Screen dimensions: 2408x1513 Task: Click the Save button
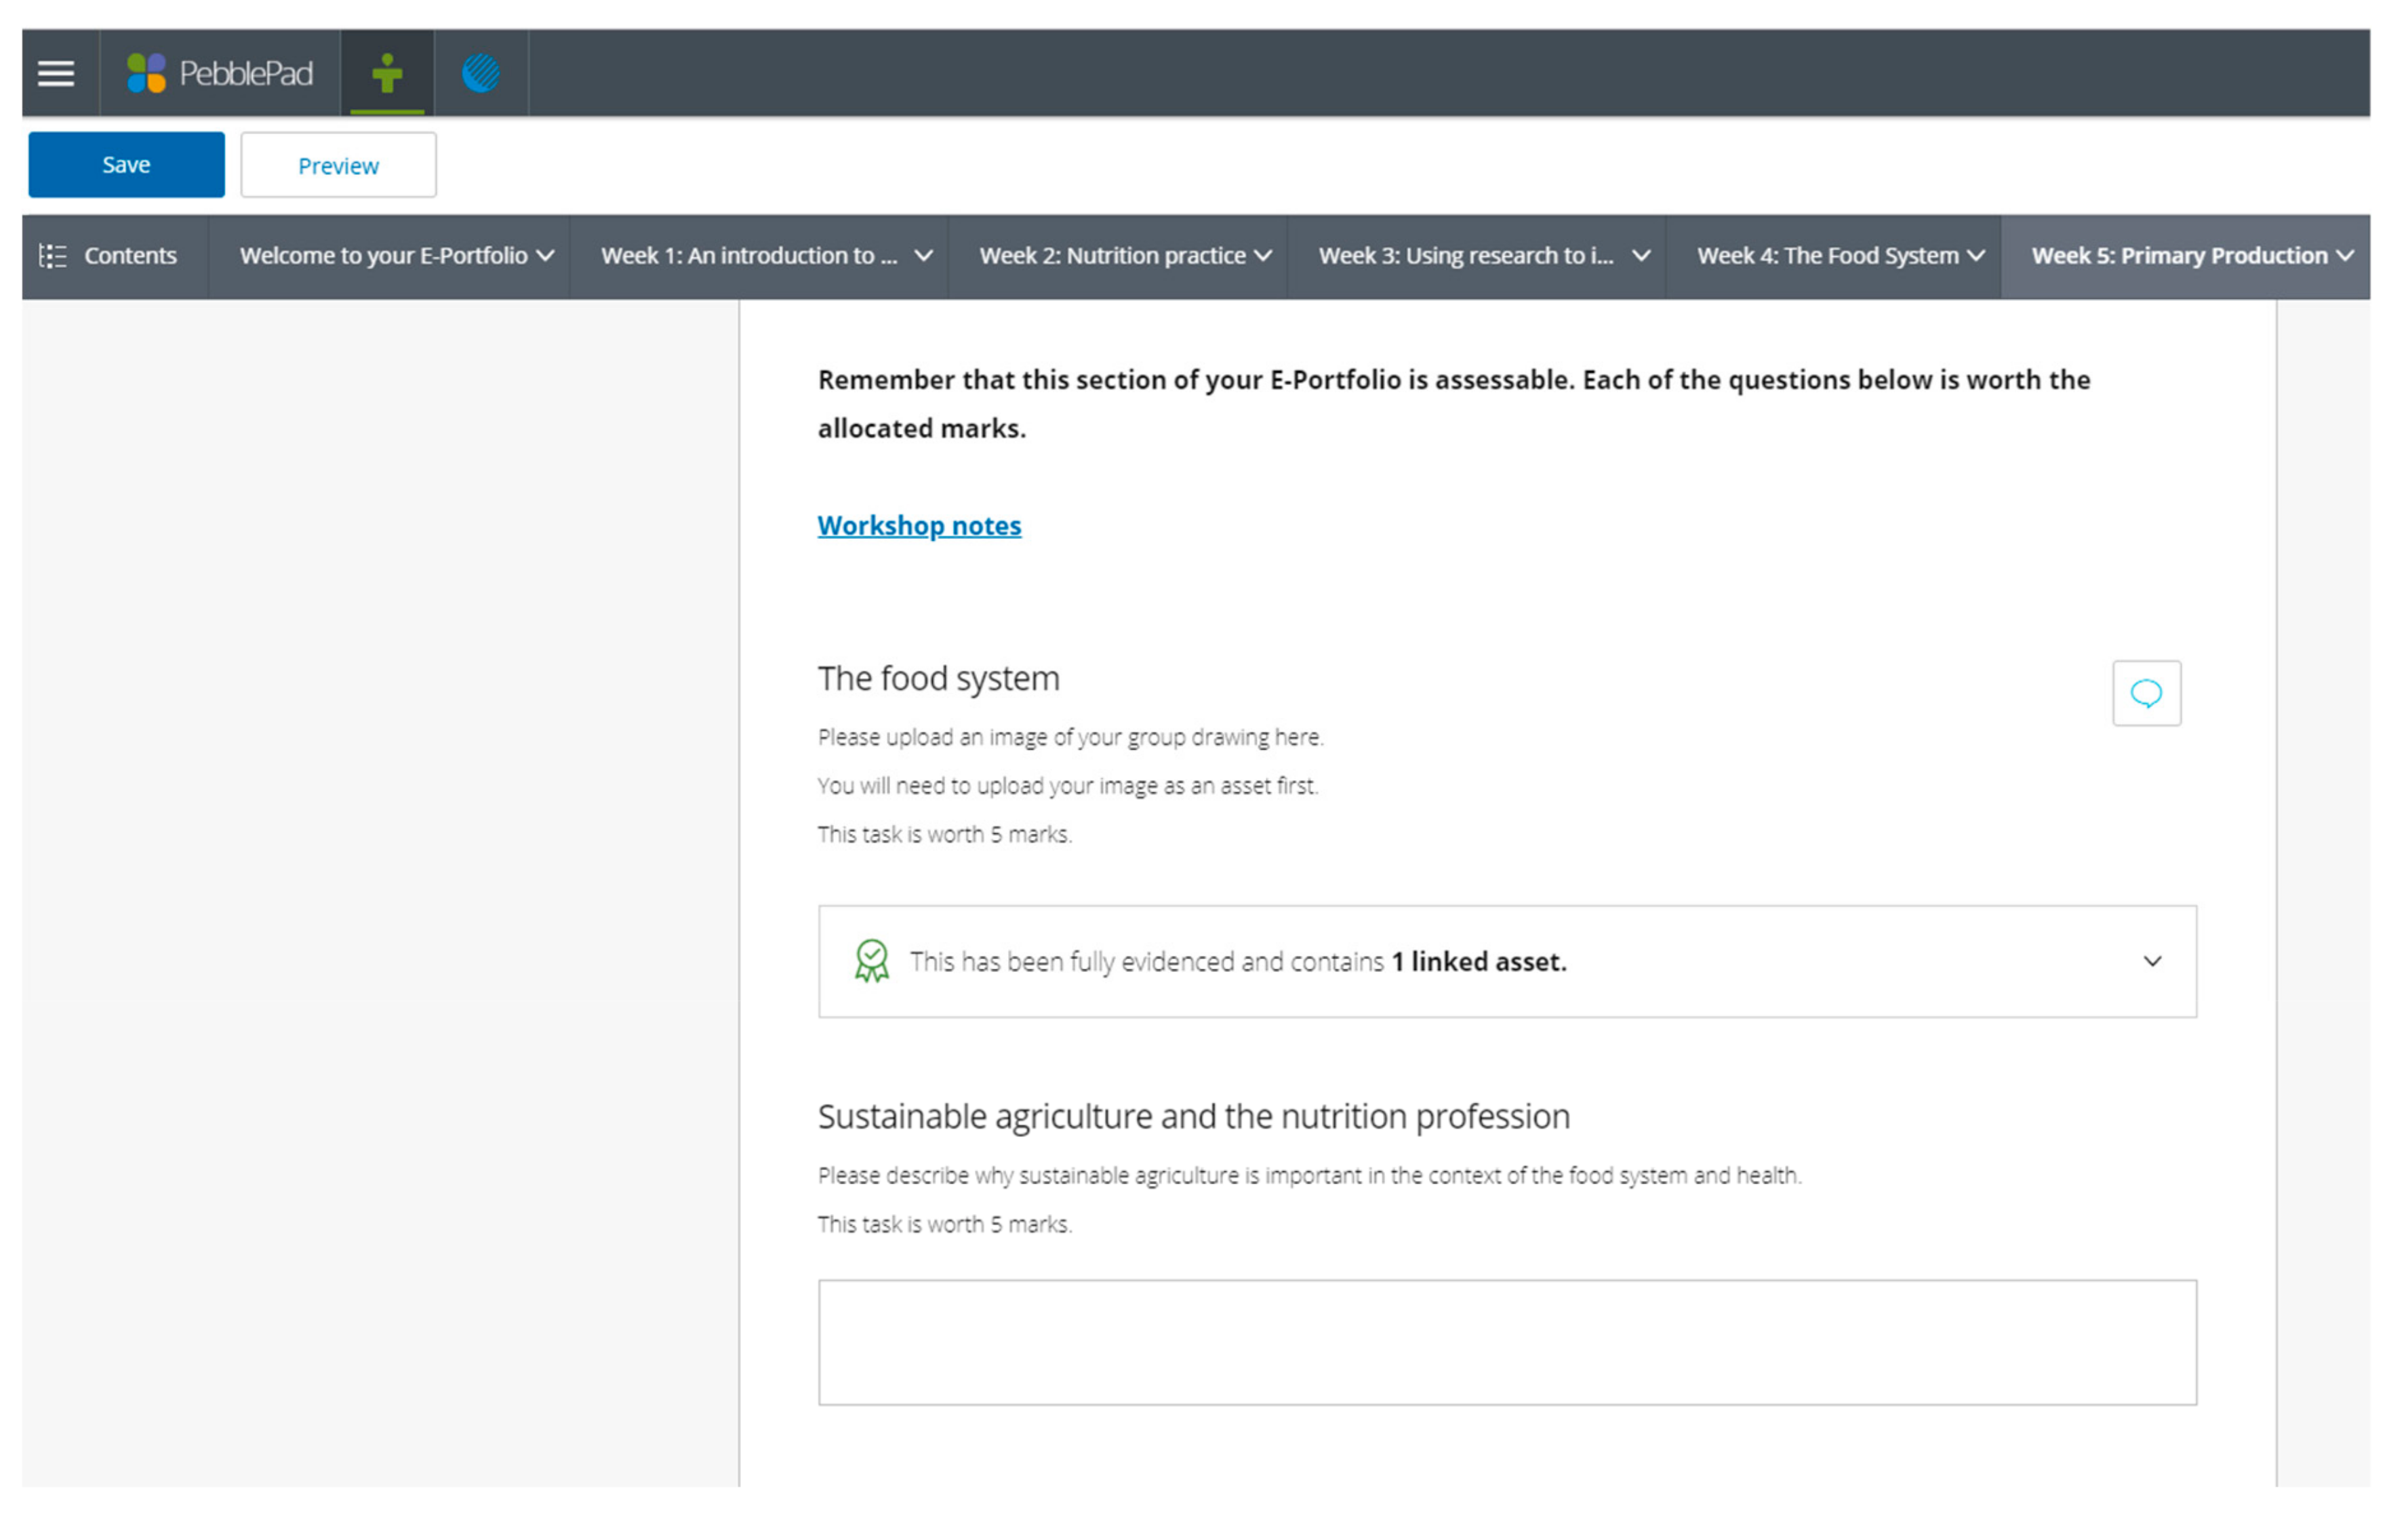(x=126, y=165)
